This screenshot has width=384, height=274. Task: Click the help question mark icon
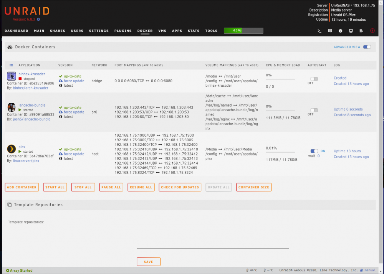coord(340,31)
